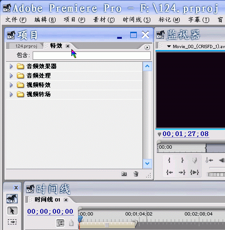Click the 视频转场 label text
The image size is (225, 230).
(x=39, y=94)
